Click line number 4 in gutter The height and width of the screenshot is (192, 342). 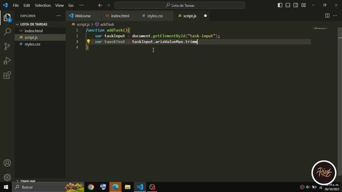[77, 47]
